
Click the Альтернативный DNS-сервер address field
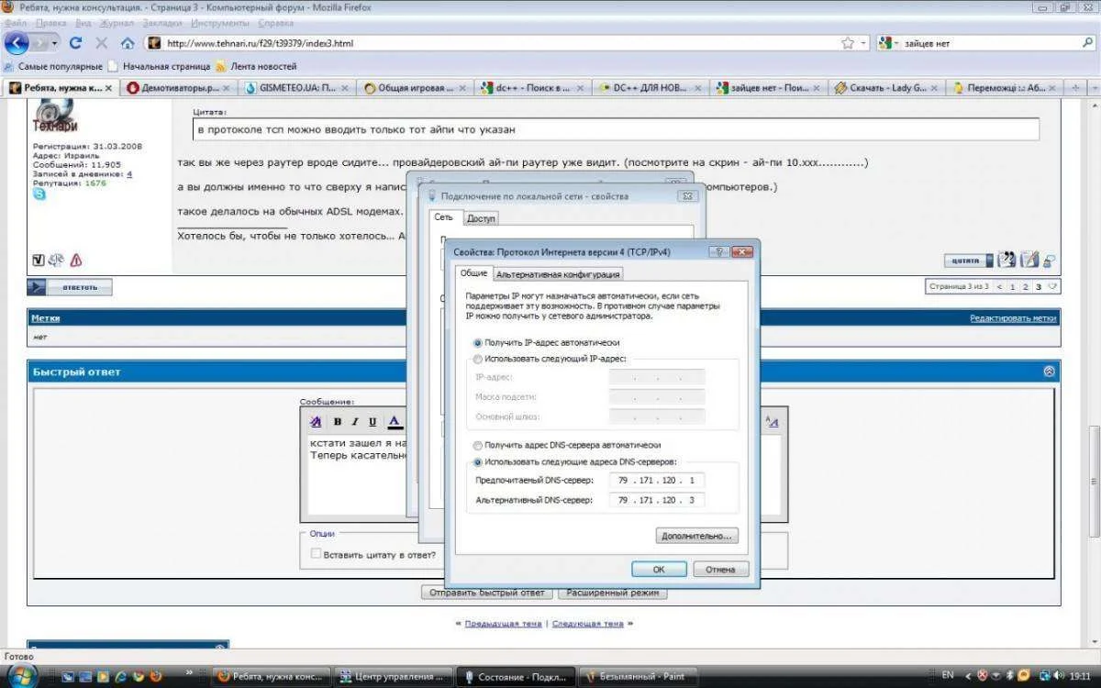click(657, 500)
